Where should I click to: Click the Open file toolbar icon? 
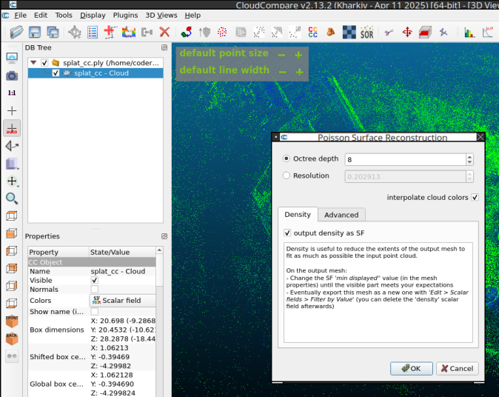pos(16,33)
